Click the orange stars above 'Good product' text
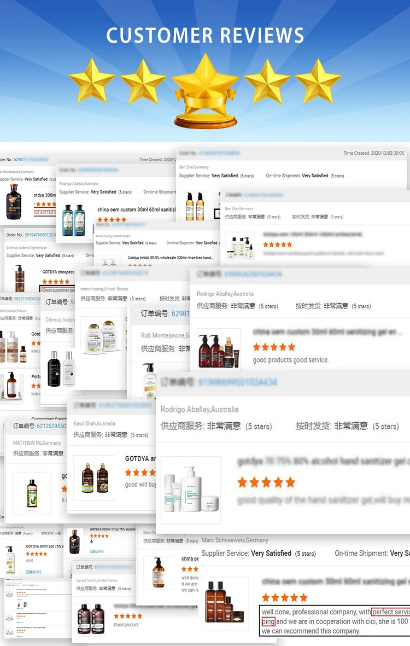Image resolution: width=410 pixels, height=646 pixels. (x=128, y=616)
